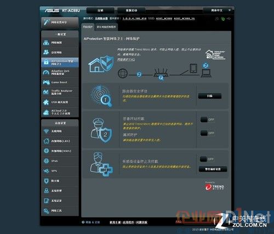The image size is (274, 234).
Task: Select the AiProtection lock icon
Action: (46, 62)
